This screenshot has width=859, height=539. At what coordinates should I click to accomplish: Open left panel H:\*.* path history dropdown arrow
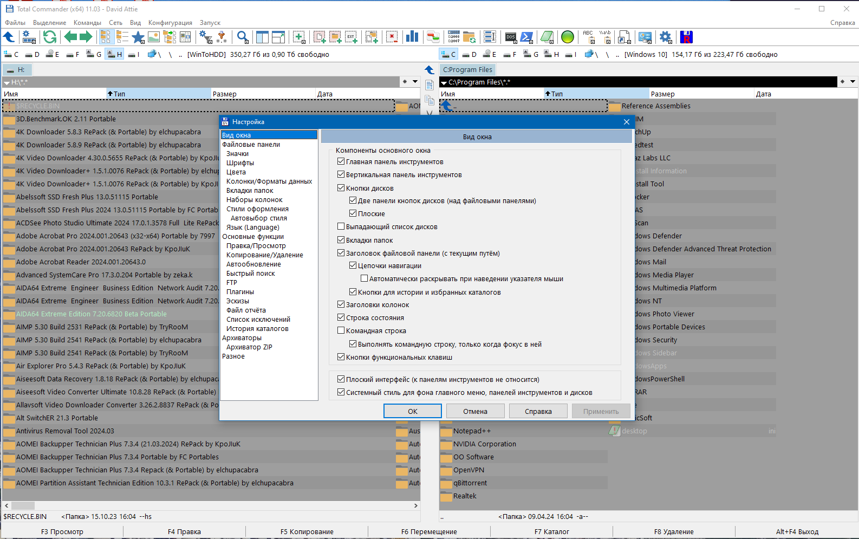(x=415, y=82)
